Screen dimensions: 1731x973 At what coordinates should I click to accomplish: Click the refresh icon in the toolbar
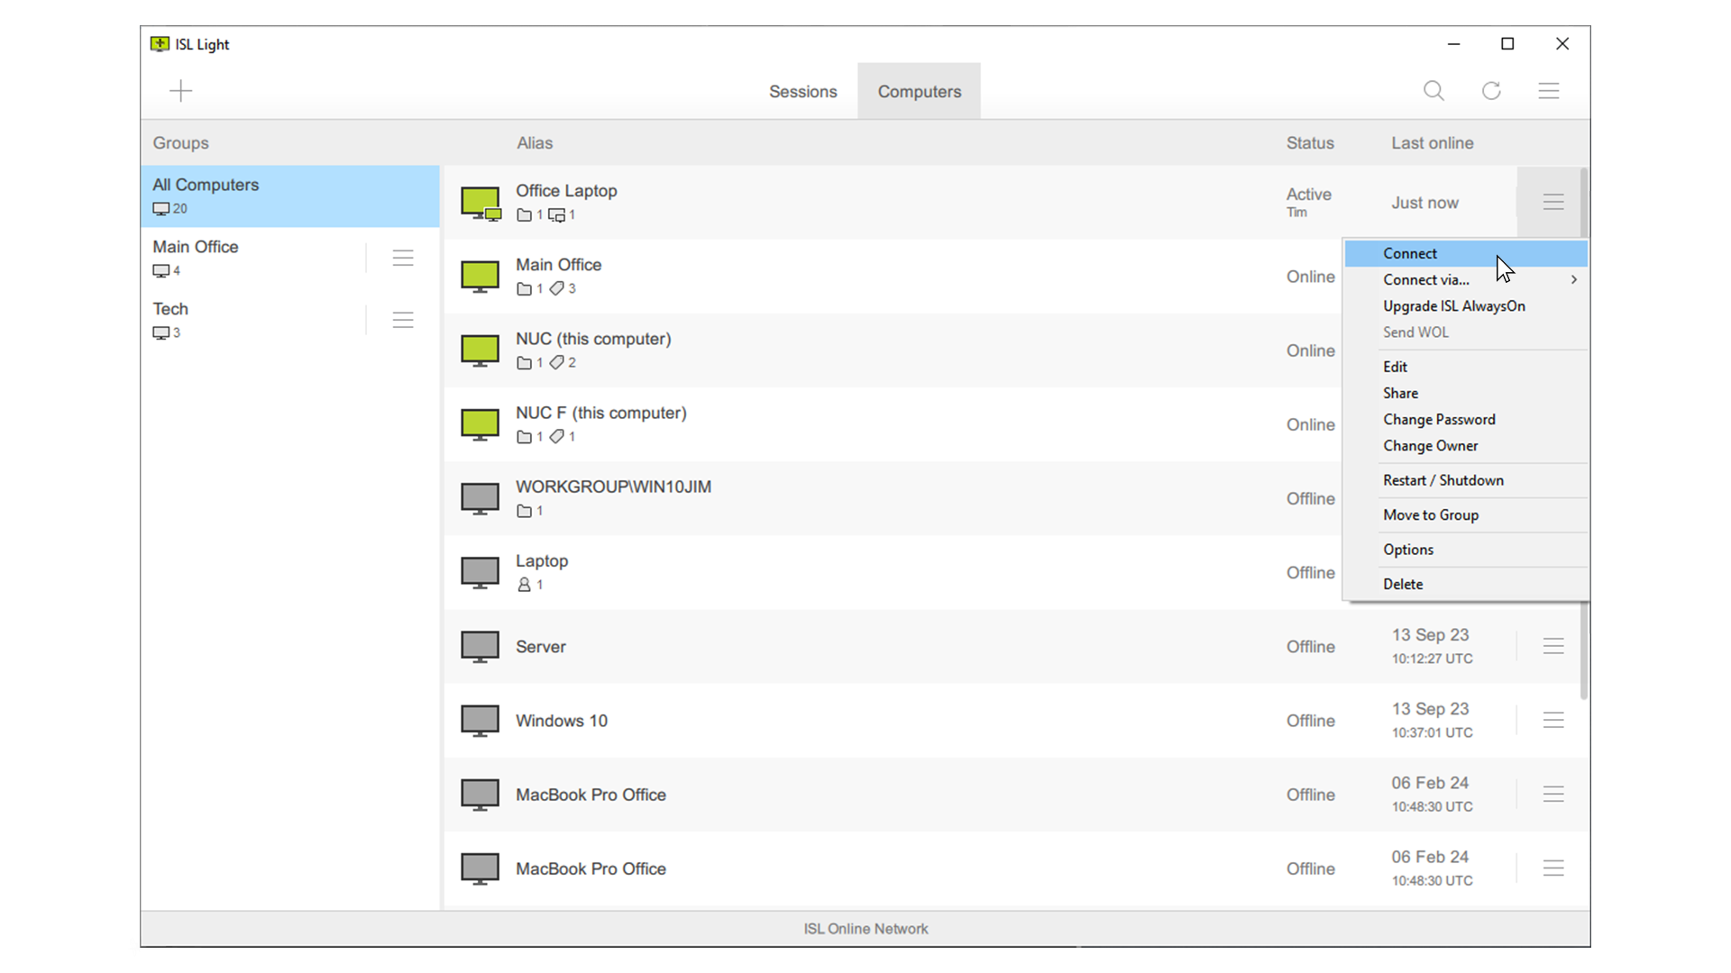(1491, 91)
